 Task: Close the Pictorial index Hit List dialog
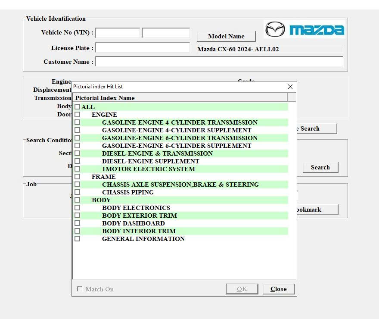[290, 87]
